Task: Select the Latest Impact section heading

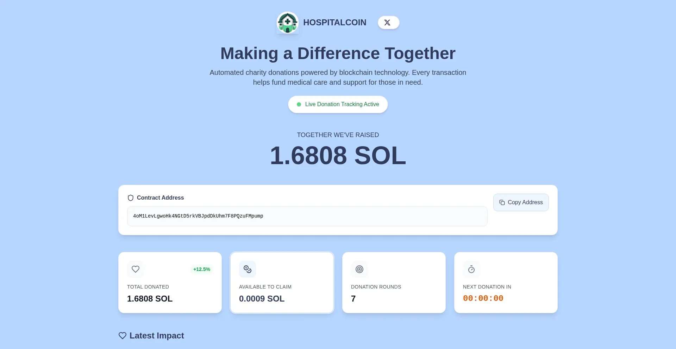Action: (x=156, y=336)
